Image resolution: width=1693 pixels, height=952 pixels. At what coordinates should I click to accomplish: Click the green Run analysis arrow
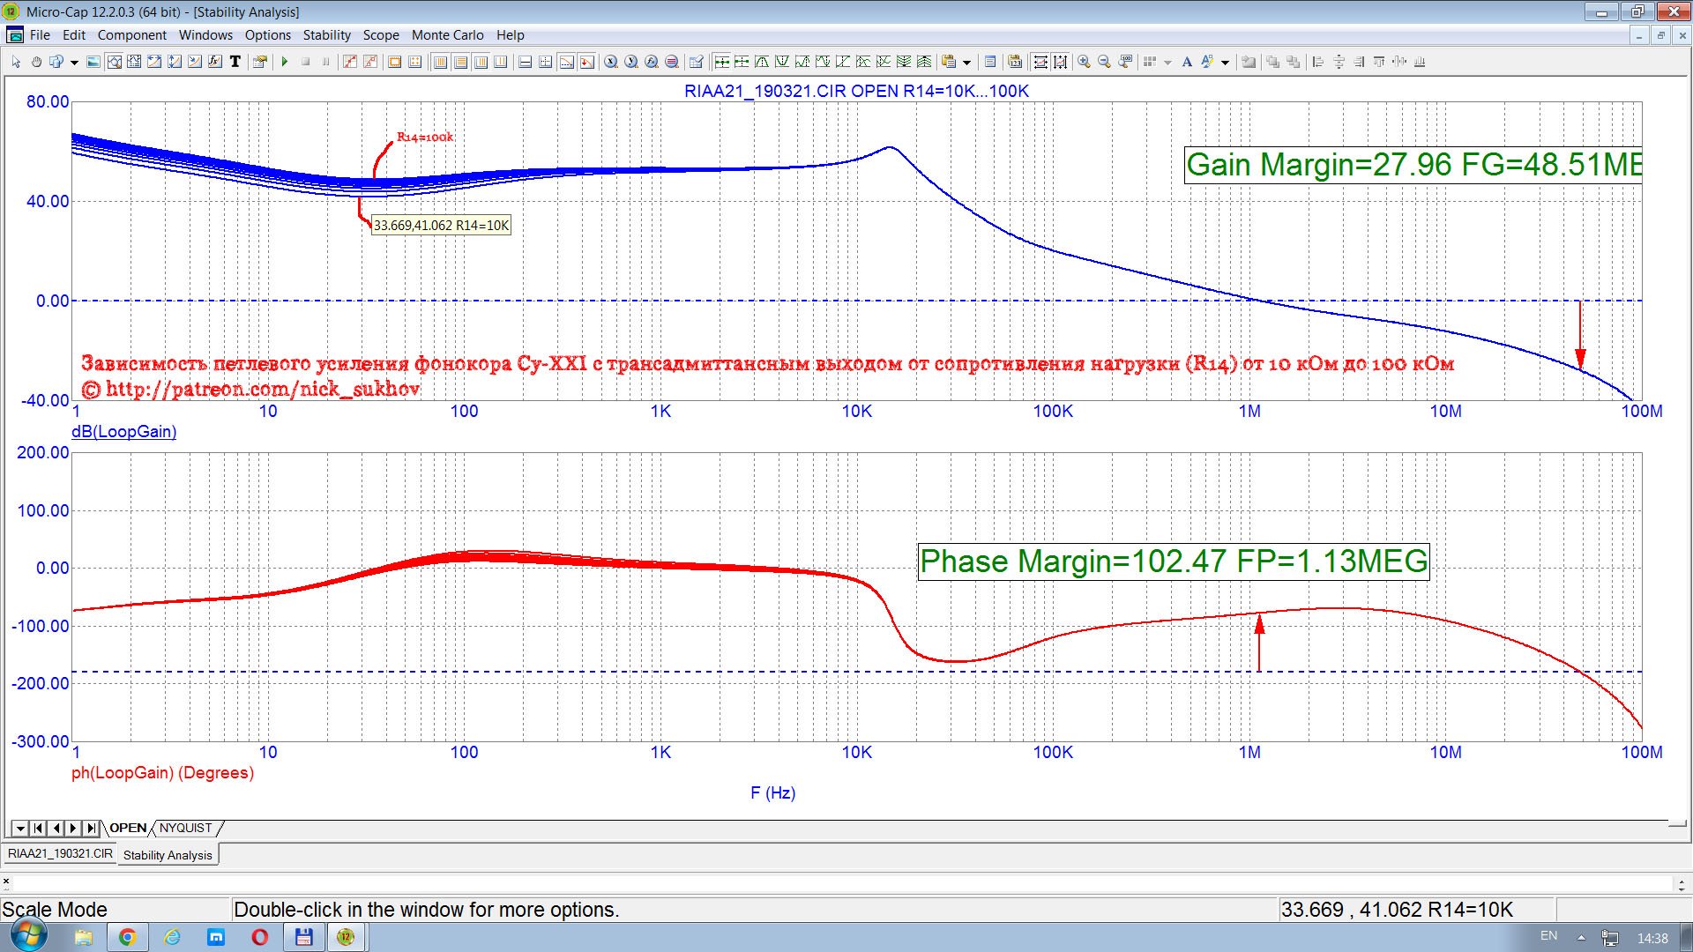tap(284, 62)
